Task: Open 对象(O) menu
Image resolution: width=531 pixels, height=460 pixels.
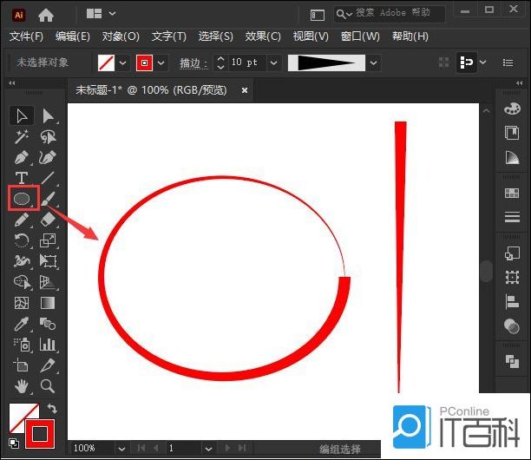Action: (x=121, y=36)
